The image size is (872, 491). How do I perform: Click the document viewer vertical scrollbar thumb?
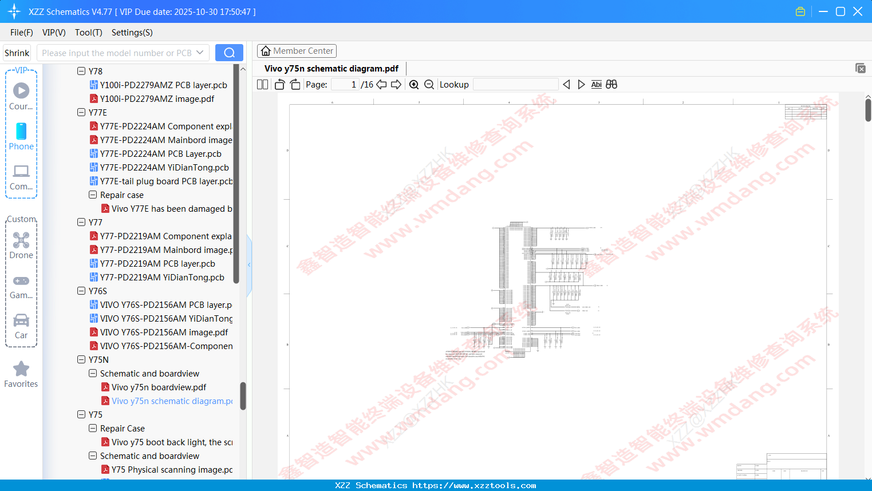tap(868, 110)
